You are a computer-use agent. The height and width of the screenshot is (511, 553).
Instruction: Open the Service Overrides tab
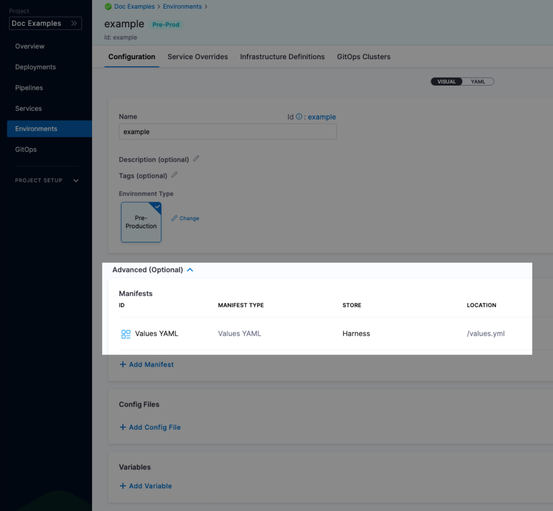(198, 57)
